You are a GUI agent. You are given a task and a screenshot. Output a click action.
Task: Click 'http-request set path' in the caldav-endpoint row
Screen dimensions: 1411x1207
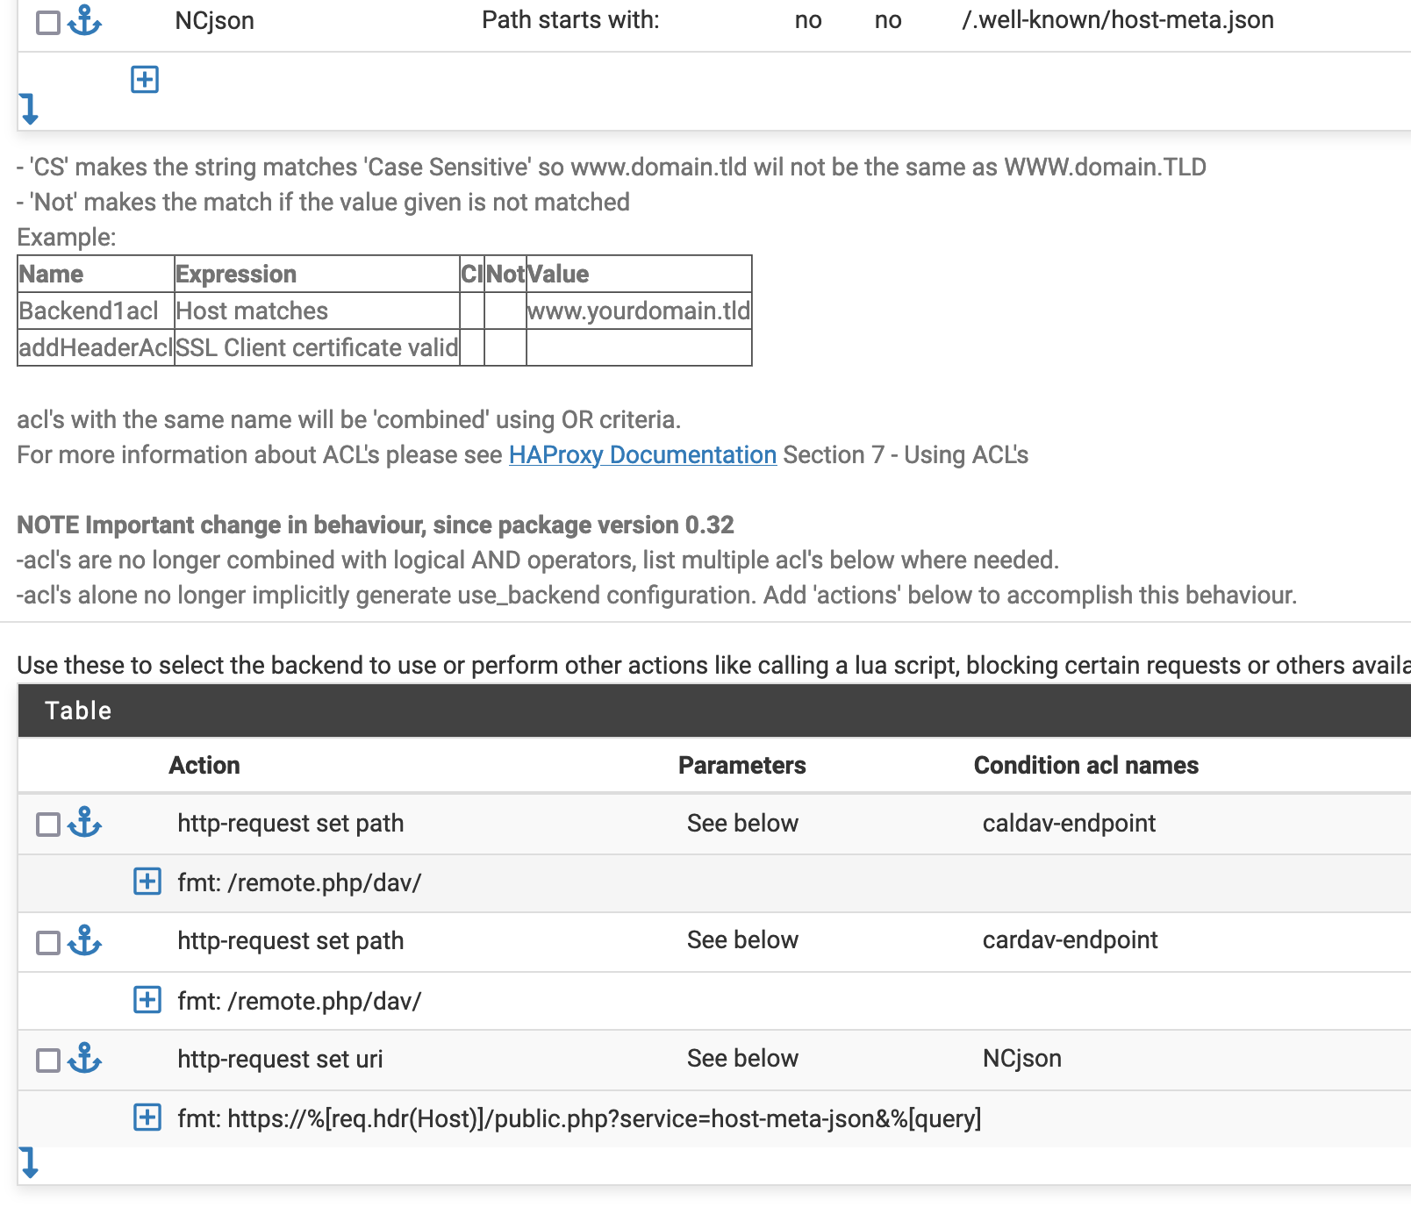[290, 823]
